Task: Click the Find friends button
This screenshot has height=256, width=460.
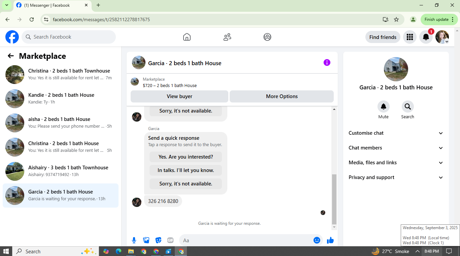Action: point(383,37)
